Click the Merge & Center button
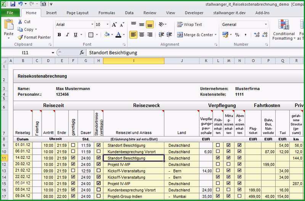305x201 pixels. [195, 35]
